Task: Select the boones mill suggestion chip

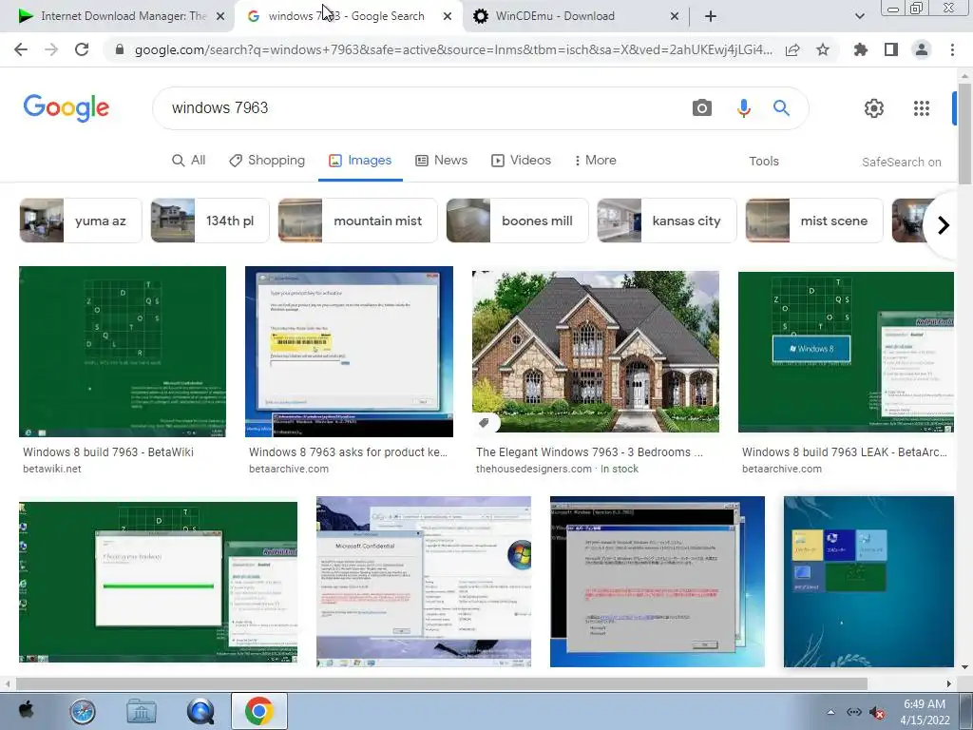Action: [517, 221]
